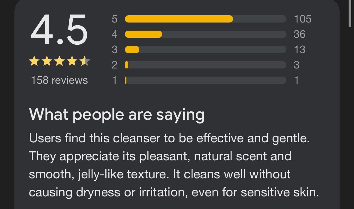Click the "What people are saying" heading
The height and width of the screenshot is (209, 354).
tap(117, 114)
